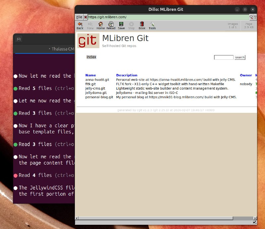The width and height of the screenshot is (265, 229).
Task: Open the Book bookmarks icon
Action: (142, 25)
